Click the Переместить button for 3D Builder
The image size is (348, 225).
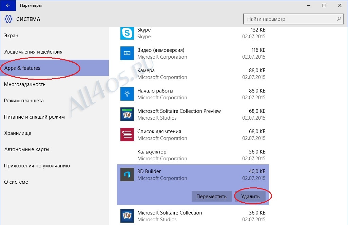pos(212,197)
